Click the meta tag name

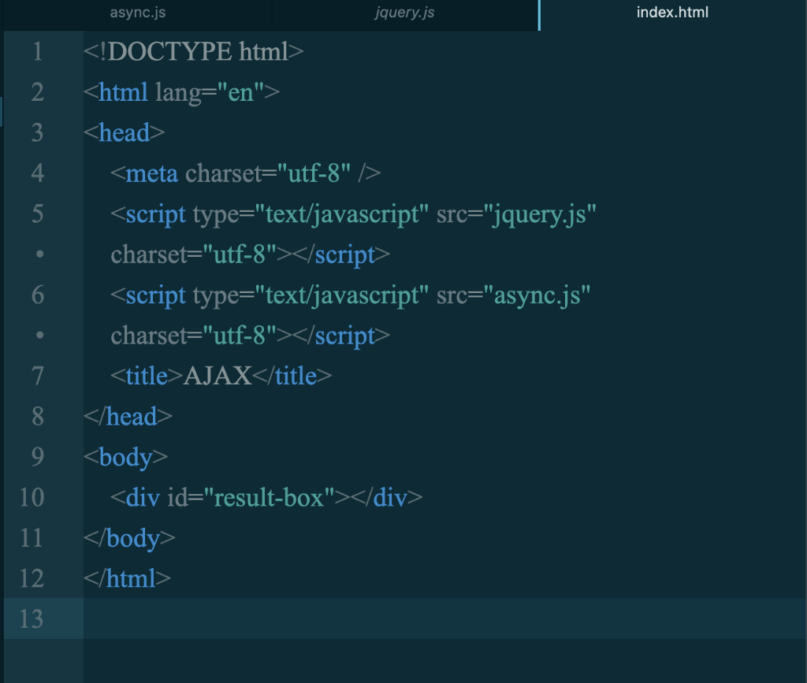click(152, 174)
